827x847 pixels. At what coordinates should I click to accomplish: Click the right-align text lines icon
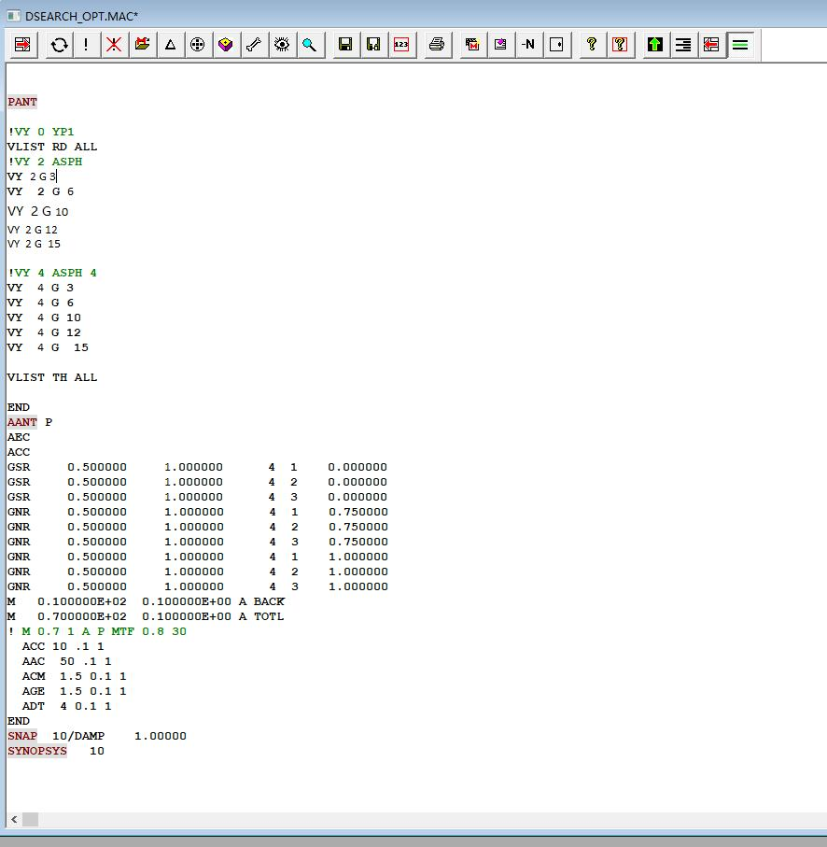683,44
